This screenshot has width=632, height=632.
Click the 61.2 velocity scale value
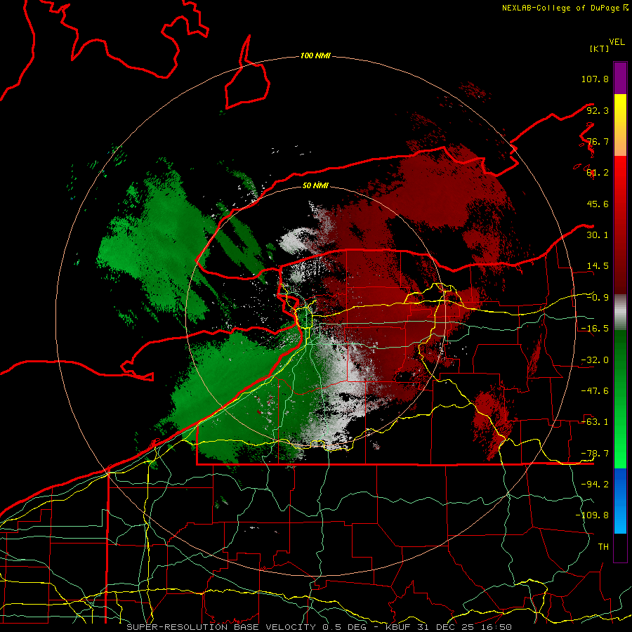click(x=598, y=173)
